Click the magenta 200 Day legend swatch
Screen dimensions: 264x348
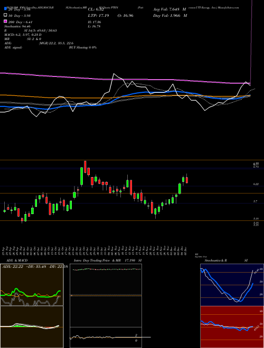[x=5, y=22]
